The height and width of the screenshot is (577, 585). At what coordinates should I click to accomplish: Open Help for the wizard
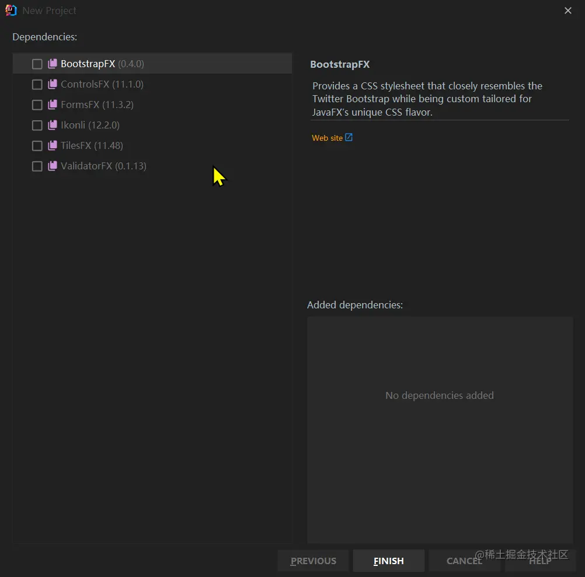(540, 561)
